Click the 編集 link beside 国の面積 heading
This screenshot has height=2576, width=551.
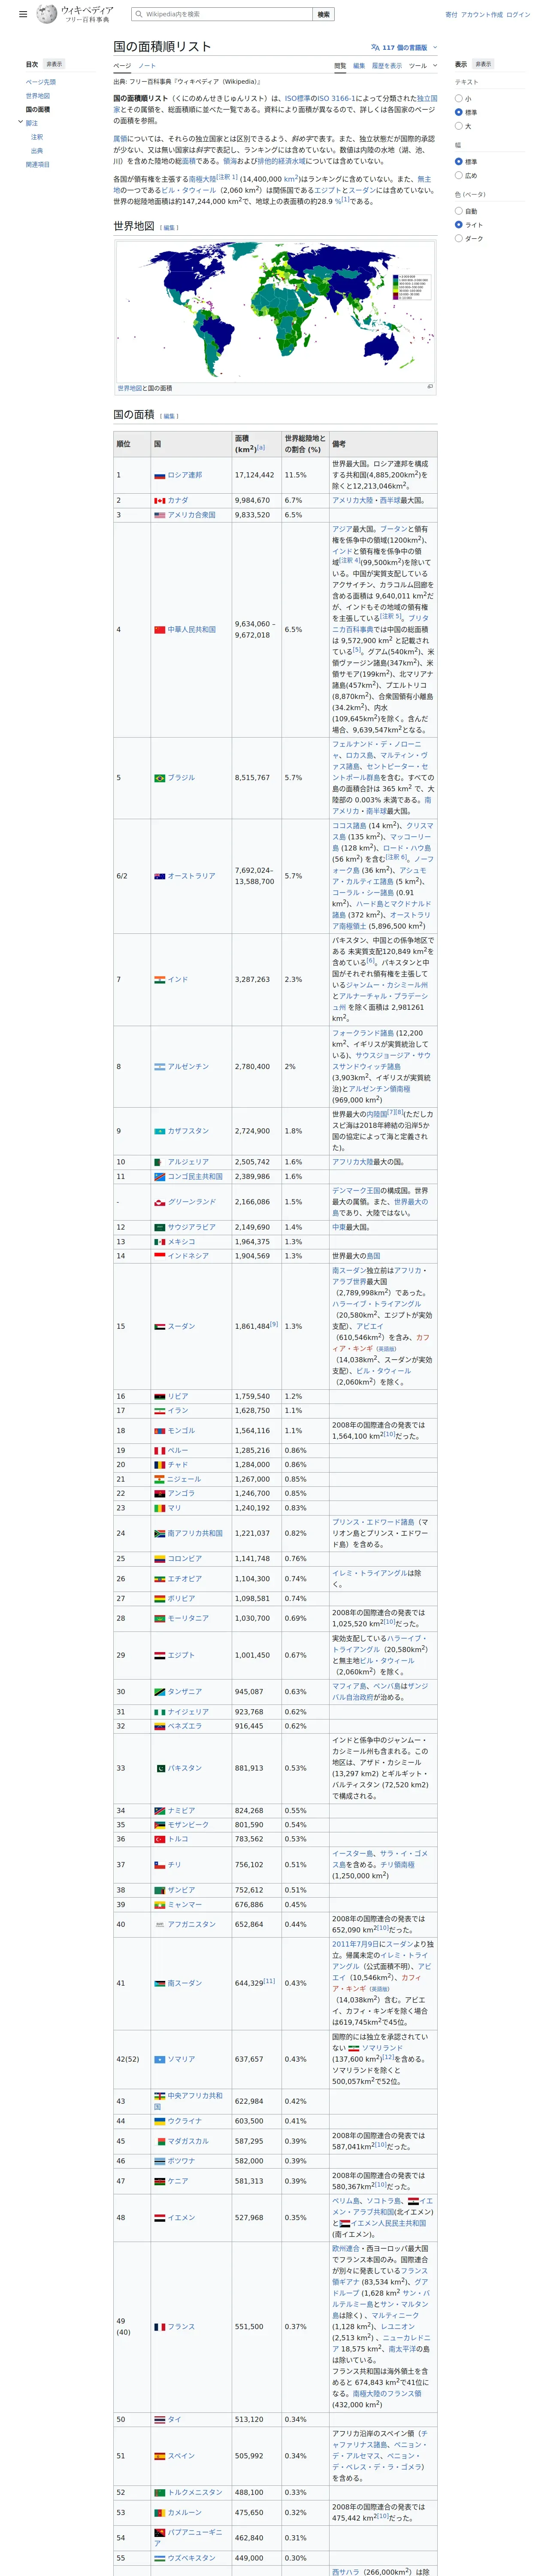tap(170, 416)
